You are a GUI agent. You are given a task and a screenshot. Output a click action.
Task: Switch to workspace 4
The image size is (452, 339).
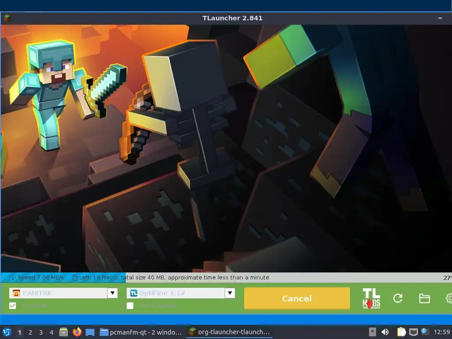52,332
